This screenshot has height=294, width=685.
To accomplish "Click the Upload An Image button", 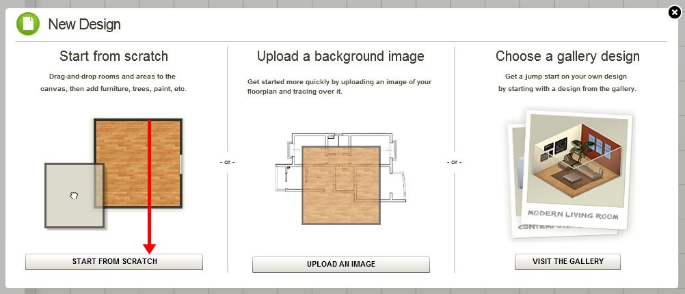I will 340,265.
